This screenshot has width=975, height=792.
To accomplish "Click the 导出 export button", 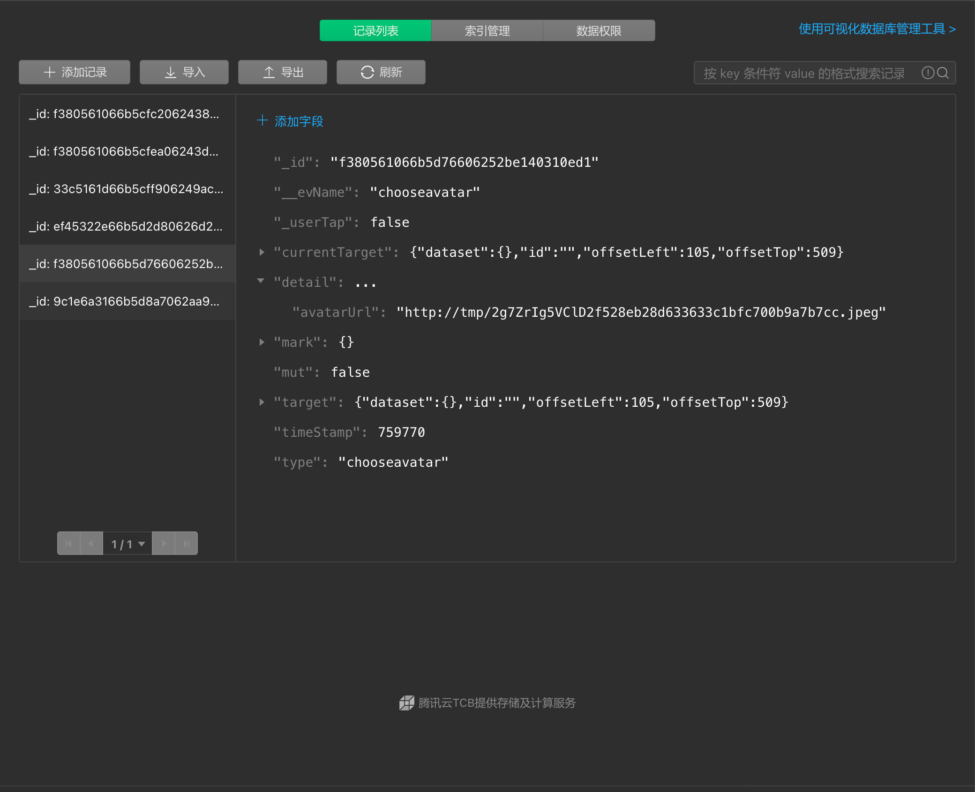I will coord(282,72).
